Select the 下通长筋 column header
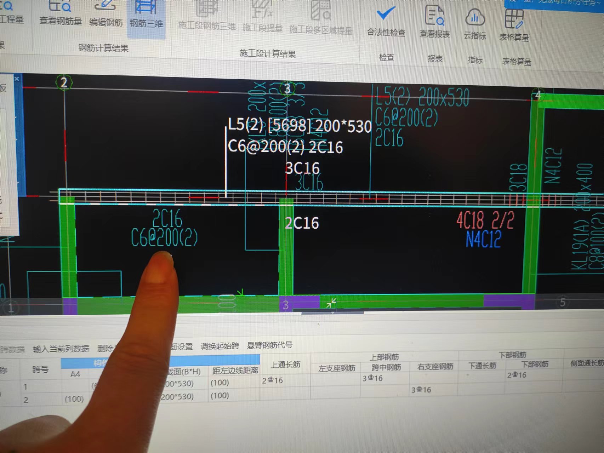 click(482, 366)
